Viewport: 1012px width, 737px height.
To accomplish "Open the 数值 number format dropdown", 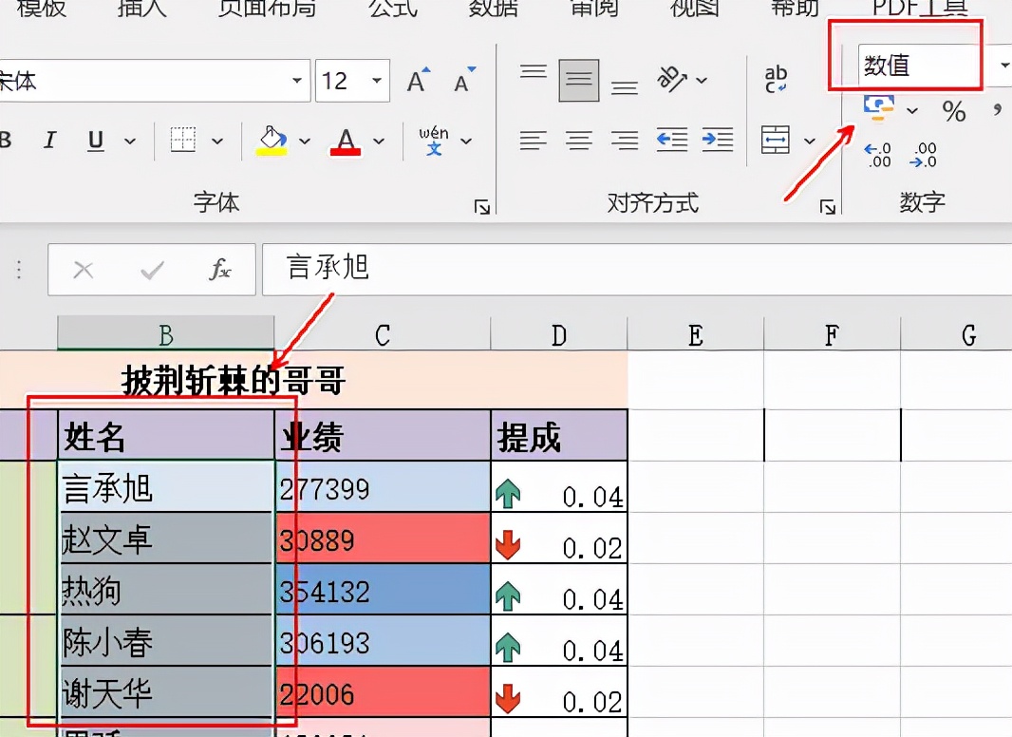I will pyautogui.click(x=1003, y=65).
